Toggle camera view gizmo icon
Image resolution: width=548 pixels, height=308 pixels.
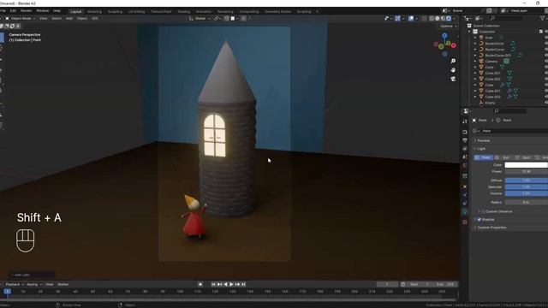(x=453, y=79)
